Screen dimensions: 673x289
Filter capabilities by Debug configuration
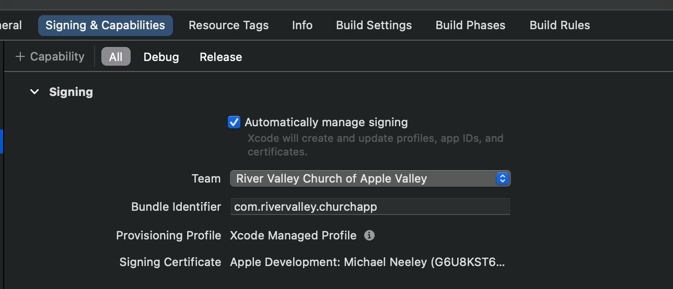(161, 57)
